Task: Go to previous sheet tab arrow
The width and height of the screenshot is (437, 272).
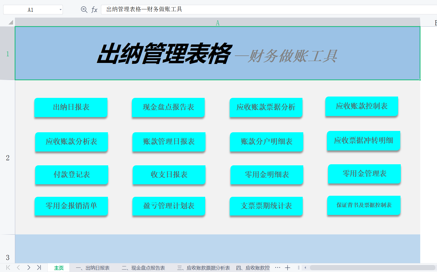Action: coord(18,267)
